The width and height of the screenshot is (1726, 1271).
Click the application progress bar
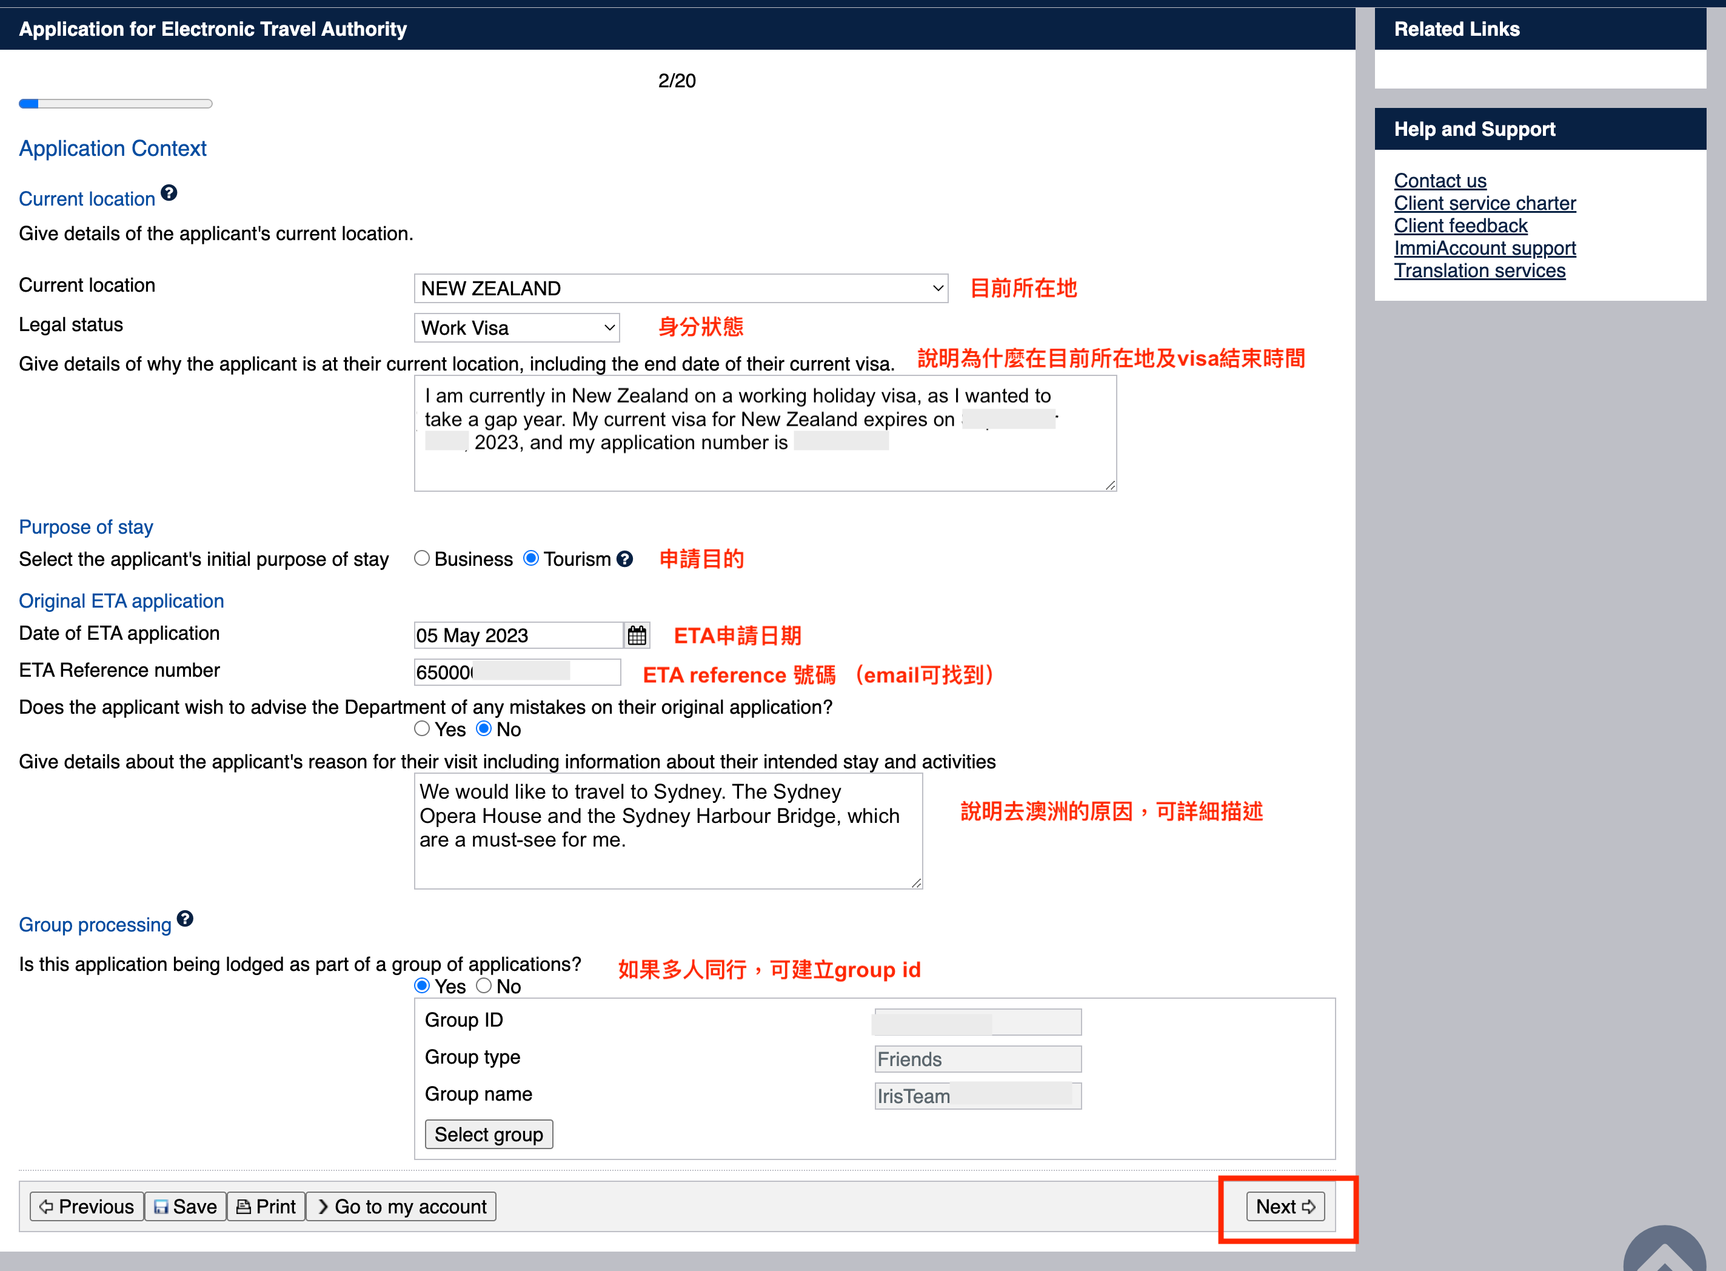click(x=115, y=104)
